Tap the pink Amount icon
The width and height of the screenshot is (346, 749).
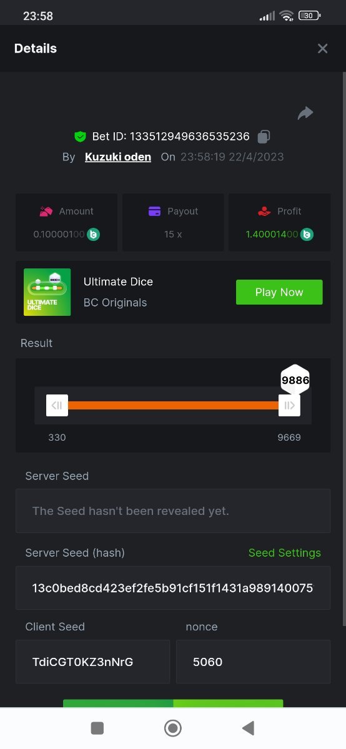click(x=46, y=212)
